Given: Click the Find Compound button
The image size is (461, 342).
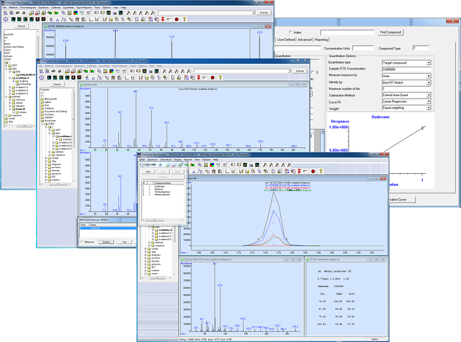Looking at the screenshot, I should [x=390, y=32].
